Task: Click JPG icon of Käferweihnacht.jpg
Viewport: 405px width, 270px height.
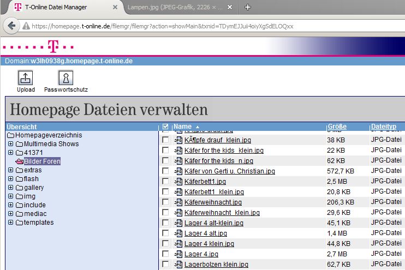Action: [x=178, y=202]
